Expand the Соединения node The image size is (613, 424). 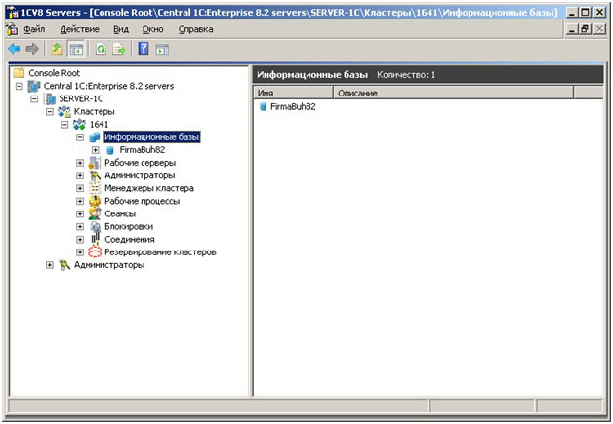[80, 240]
